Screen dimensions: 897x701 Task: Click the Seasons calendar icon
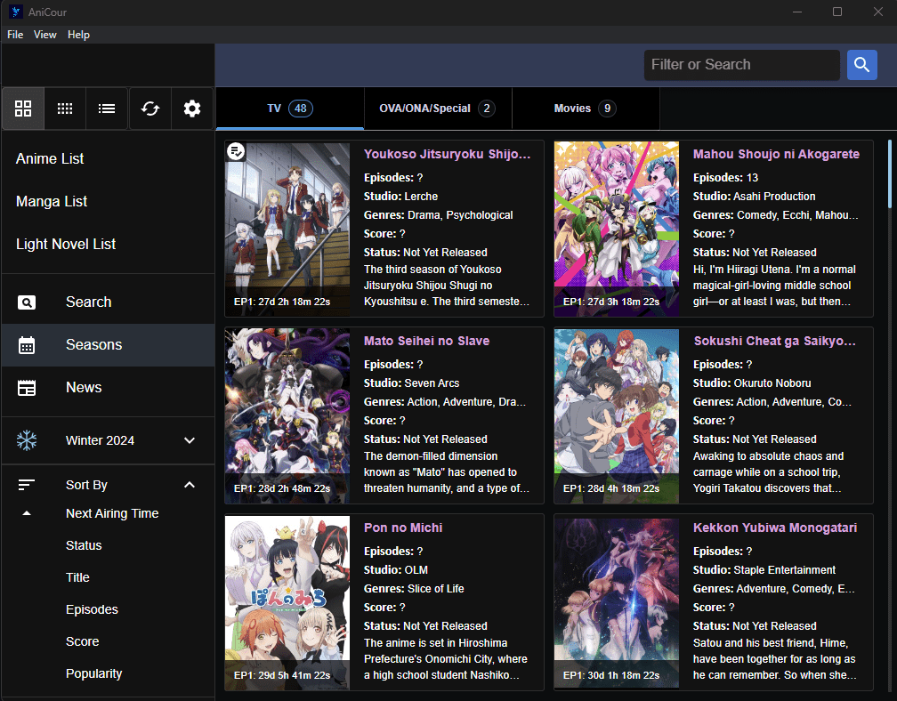[27, 345]
